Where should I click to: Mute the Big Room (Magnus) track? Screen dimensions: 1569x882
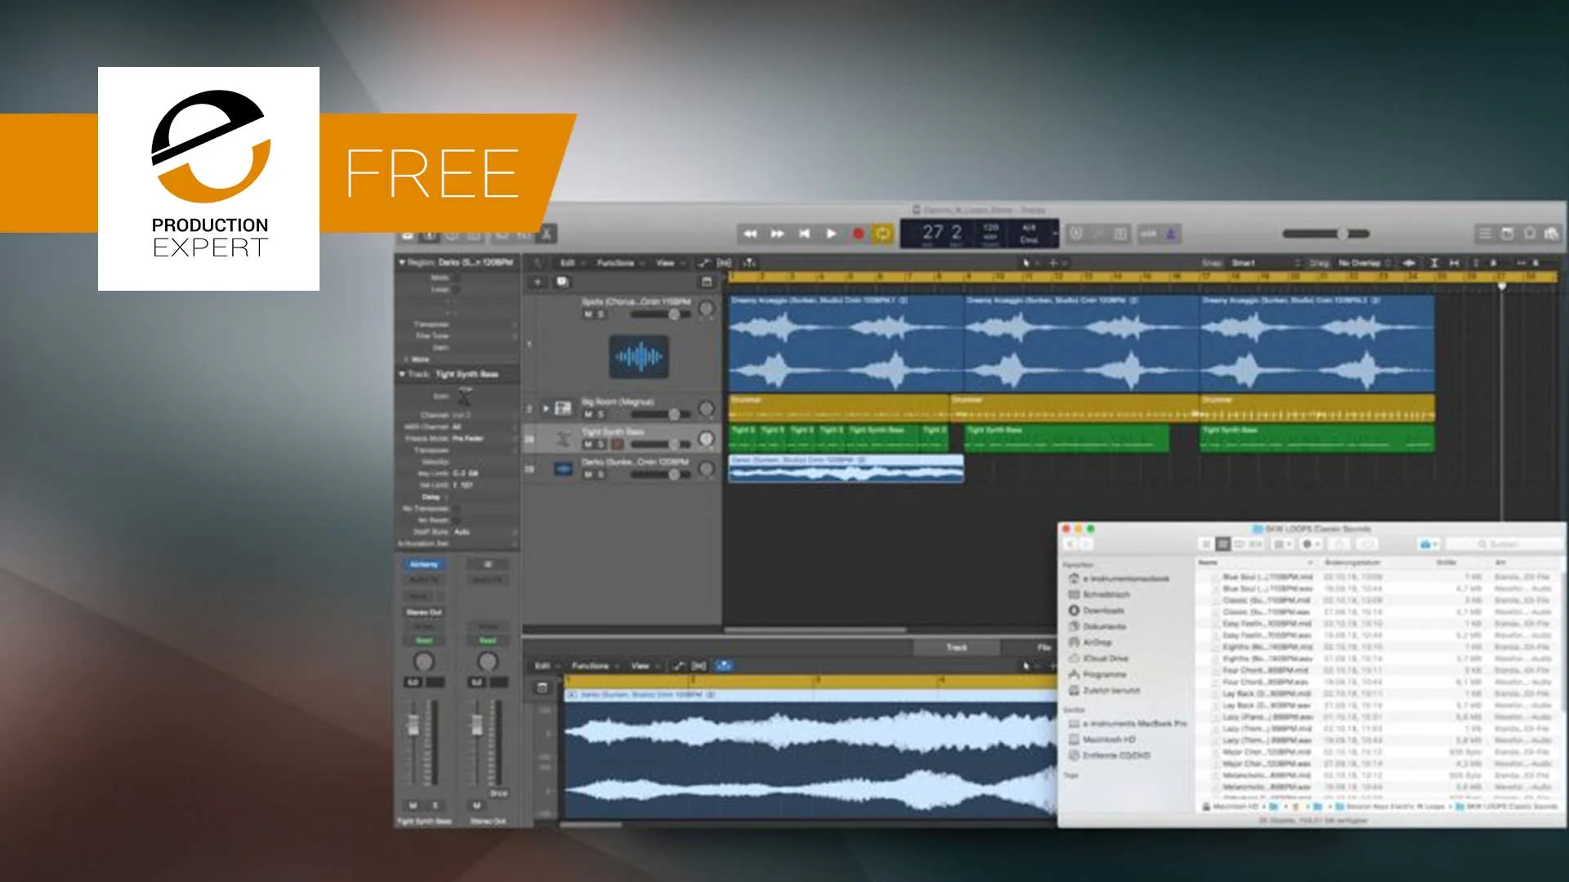click(x=588, y=415)
